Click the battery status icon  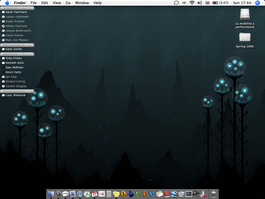tap(215, 3)
